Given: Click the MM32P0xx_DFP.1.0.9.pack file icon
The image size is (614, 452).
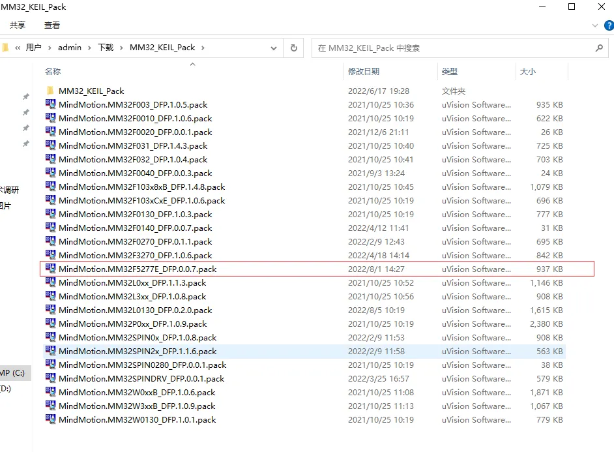Looking at the screenshot, I should coord(50,324).
